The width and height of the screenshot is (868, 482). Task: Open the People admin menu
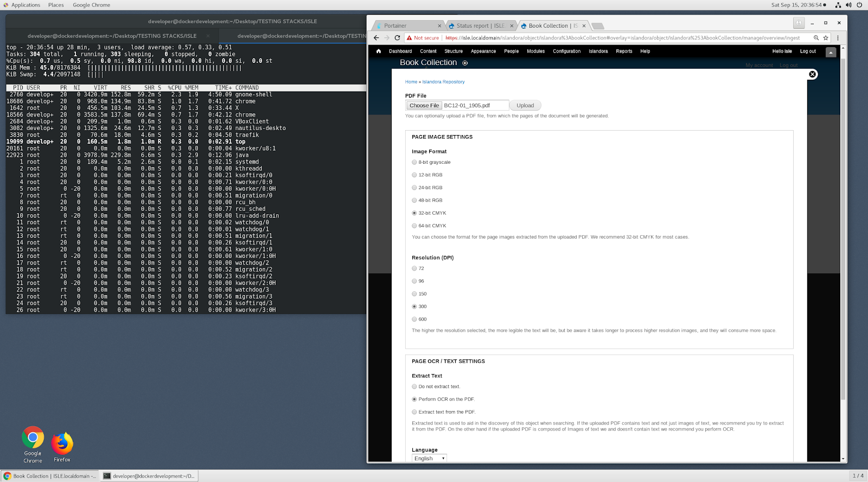pyautogui.click(x=511, y=51)
